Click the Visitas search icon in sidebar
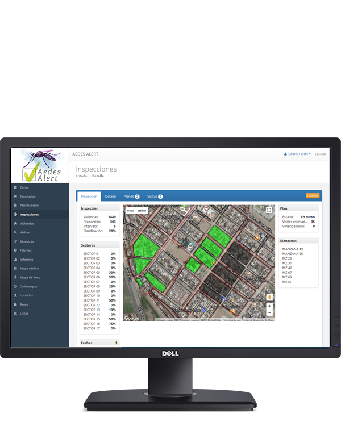This screenshot has width=341, height=426. tap(15, 232)
